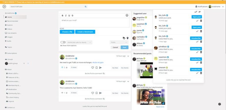Click the search magnifier icon
The height and width of the screenshot is (110, 226).
[85, 7]
